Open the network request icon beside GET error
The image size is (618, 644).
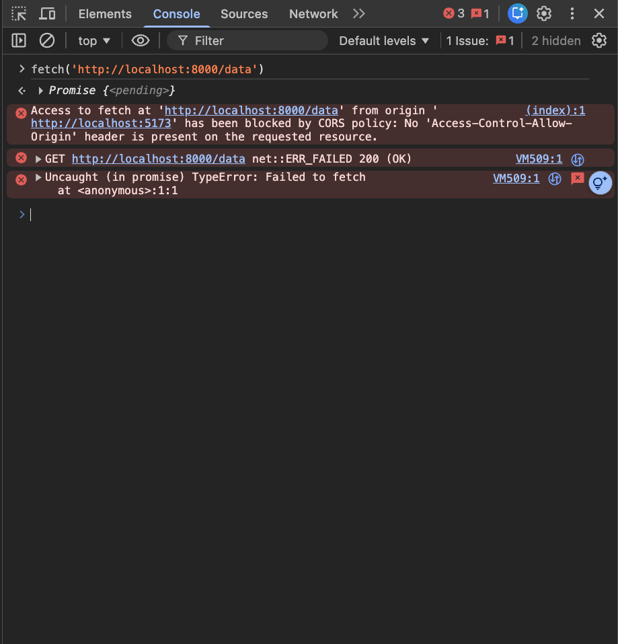[577, 159]
